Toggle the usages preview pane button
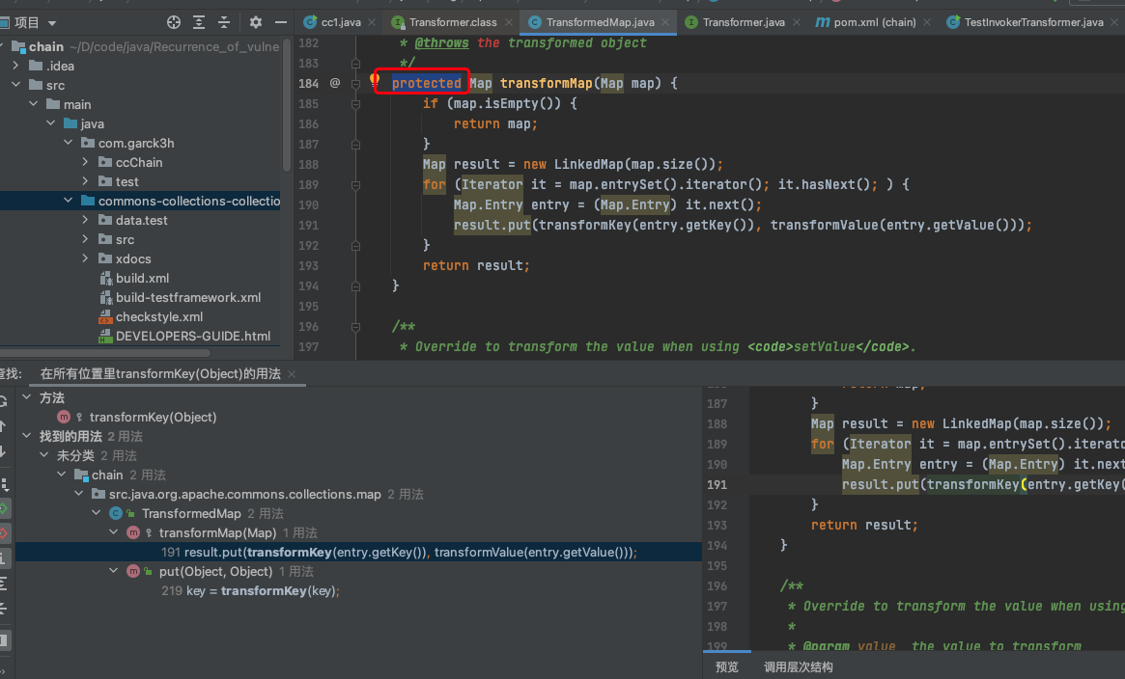The height and width of the screenshot is (679, 1125). [4, 639]
